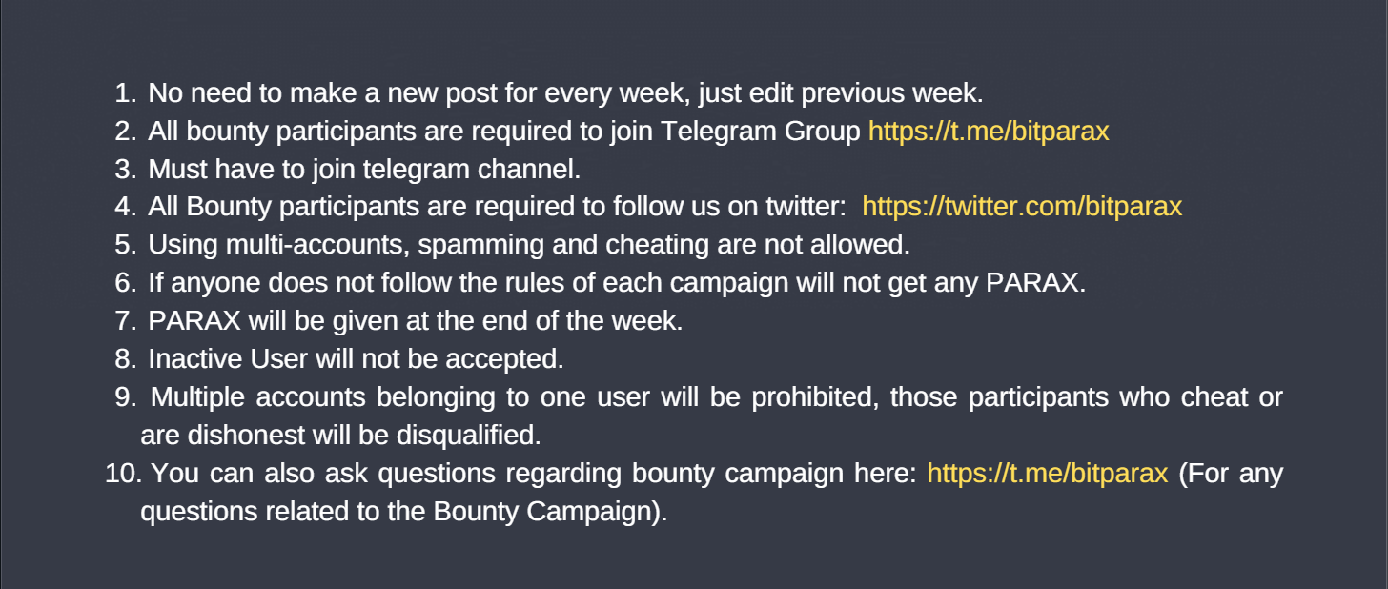
Task: Click the words '(For any' after the rule 10 link
Action: [1231, 473]
